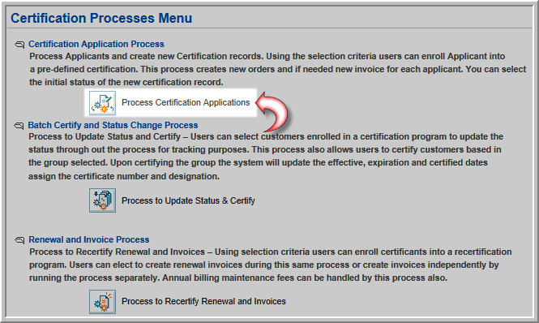The height and width of the screenshot is (323, 539).
Task: Click the red curved arrow callout
Action: tap(272, 111)
